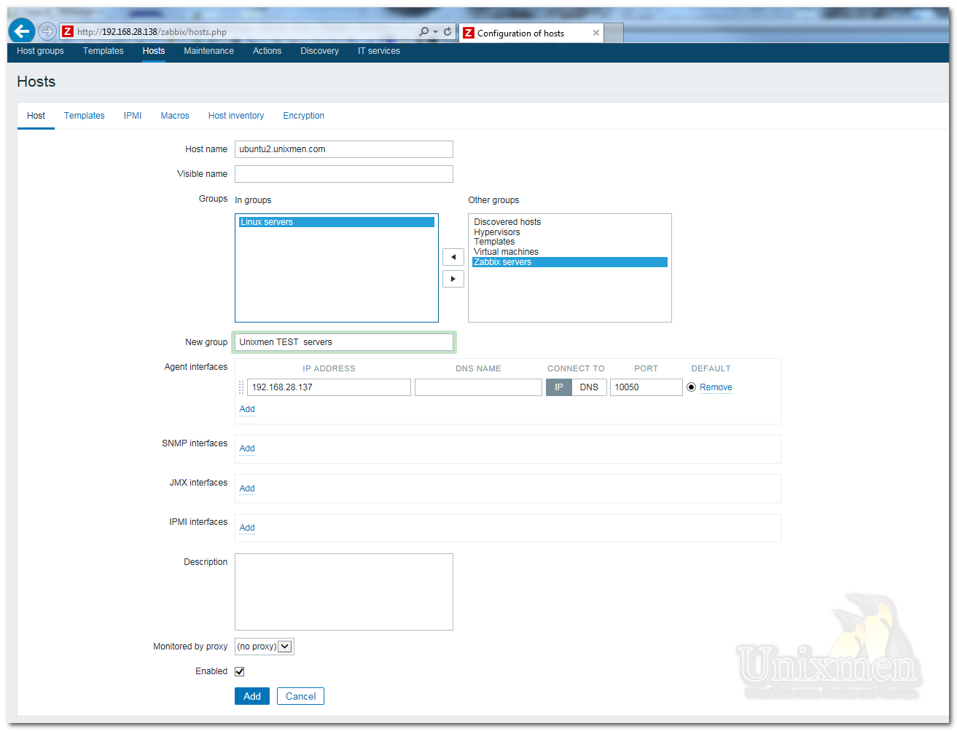
Task: Click the Zabbix favicon in address bar
Action: click(68, 31)
